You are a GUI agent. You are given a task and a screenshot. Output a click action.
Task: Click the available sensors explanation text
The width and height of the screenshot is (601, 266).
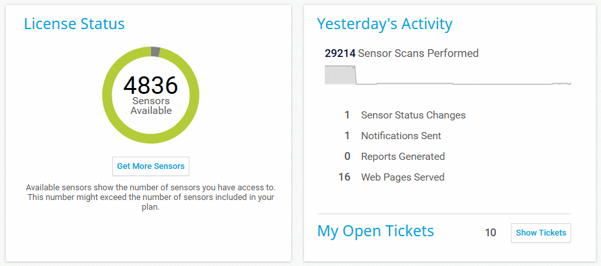(150, 197)
